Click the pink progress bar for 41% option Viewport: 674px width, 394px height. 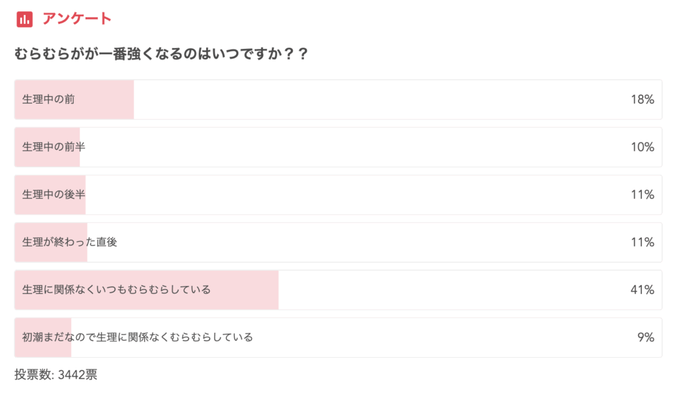click(244, 290)
